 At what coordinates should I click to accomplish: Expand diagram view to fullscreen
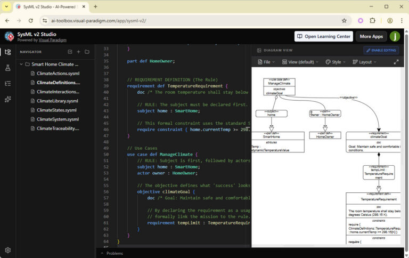coord(396,62)
